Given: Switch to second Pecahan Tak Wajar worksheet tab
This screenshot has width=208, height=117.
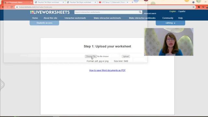Looking at the screenshot, I should pos(81,2).
